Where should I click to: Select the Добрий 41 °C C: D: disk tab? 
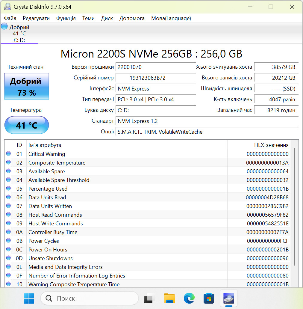(19, 33)
